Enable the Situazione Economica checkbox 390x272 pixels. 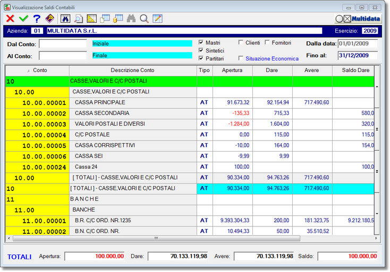click(241, 58)
